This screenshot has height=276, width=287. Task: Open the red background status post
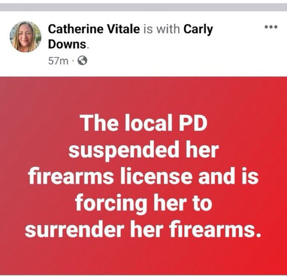(x=144, y=176)
